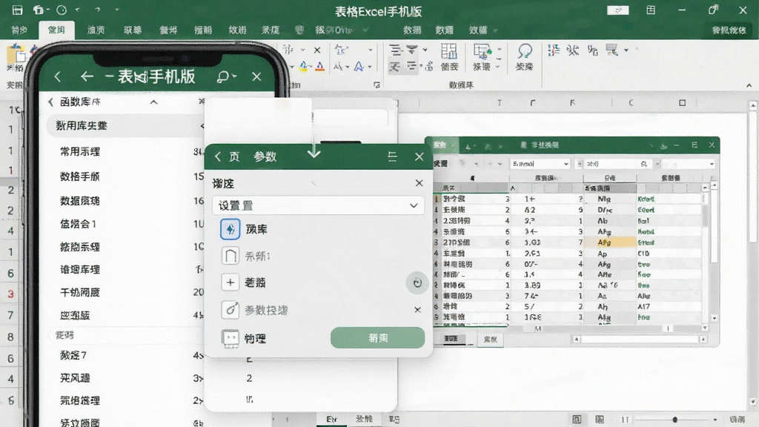Click the blue circular search icon in the ribbon
This screenshot has height=427, width=759.
point(525,51)
